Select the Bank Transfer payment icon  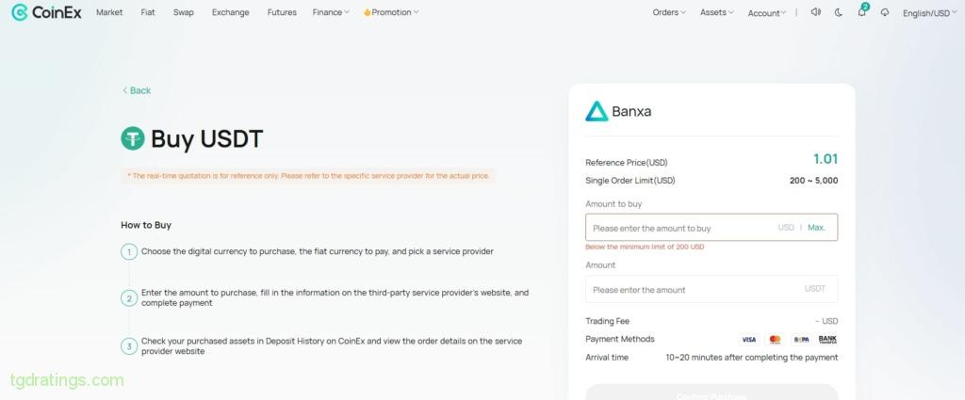tap(827, 339)
